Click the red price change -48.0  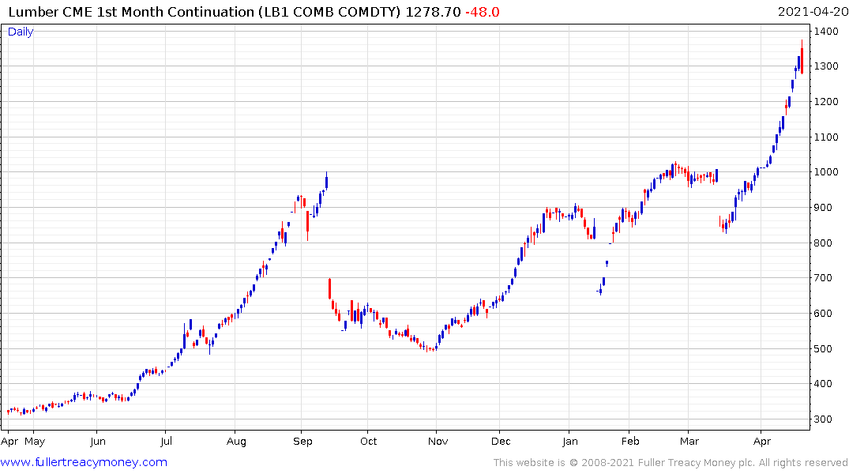(x=482, y=11)
